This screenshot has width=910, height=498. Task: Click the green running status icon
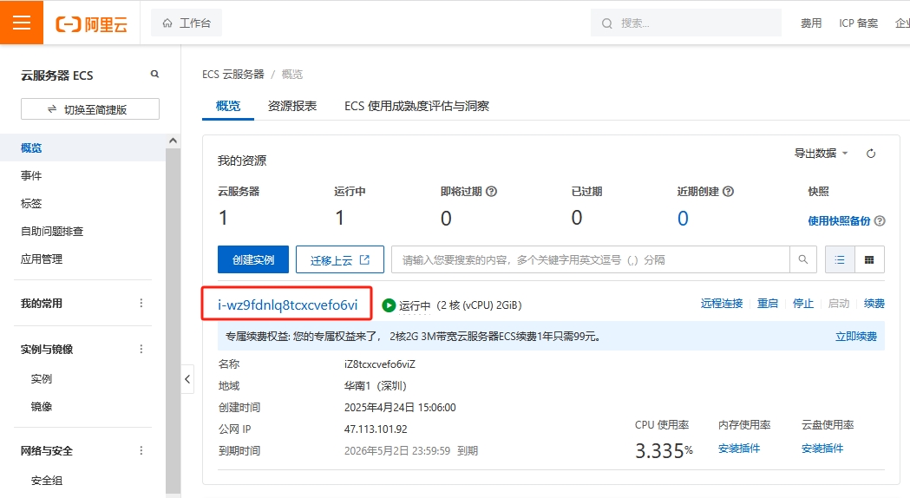(x=389, y=305)
